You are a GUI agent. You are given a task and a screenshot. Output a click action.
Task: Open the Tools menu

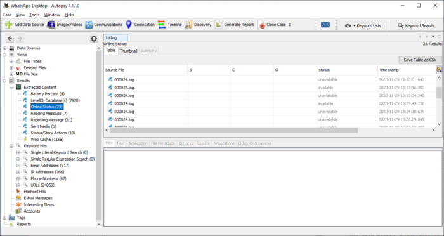coord(34,15)
